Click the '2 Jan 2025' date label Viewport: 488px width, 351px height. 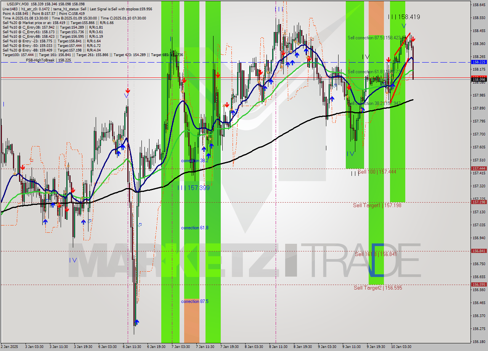[x=10, y=347]
